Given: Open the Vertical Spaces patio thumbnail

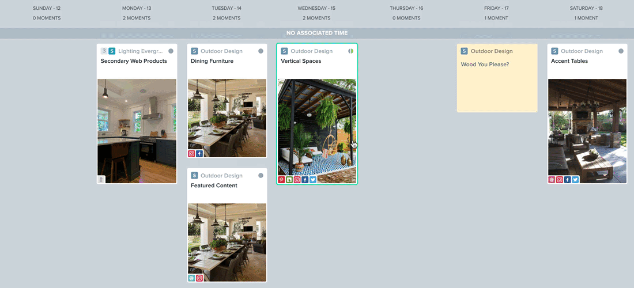Looking at the screenshot, I should [x=317, y=131].
